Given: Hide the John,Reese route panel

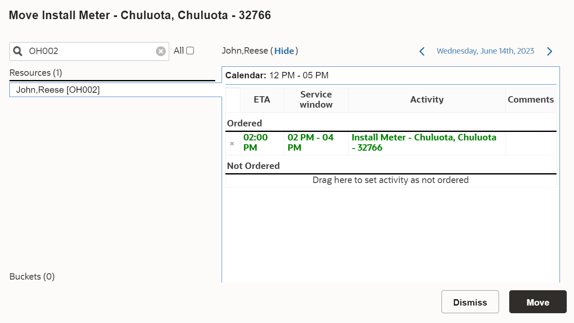Looking at the screenshot, I should pos(284,51).
